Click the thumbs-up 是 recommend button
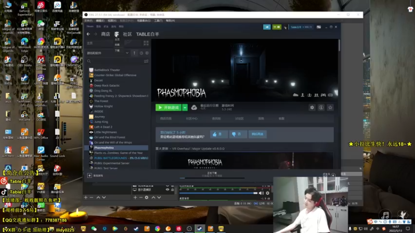415x233 pixels. tap(218, 134)
